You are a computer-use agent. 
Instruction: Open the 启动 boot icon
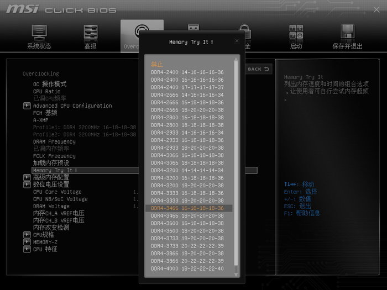296,33
